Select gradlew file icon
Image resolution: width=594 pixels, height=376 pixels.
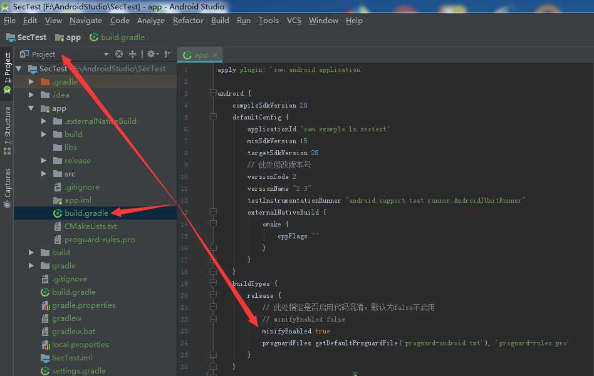coord(45,318)
